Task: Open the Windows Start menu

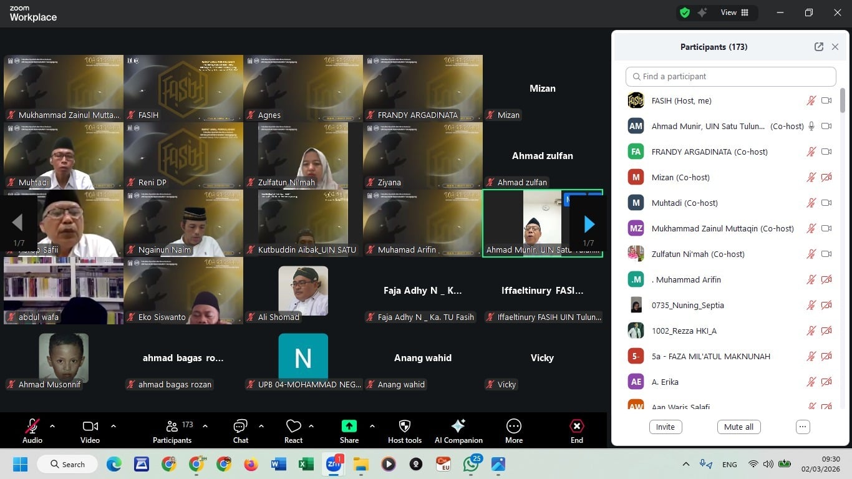Action: tap(21, 464)
